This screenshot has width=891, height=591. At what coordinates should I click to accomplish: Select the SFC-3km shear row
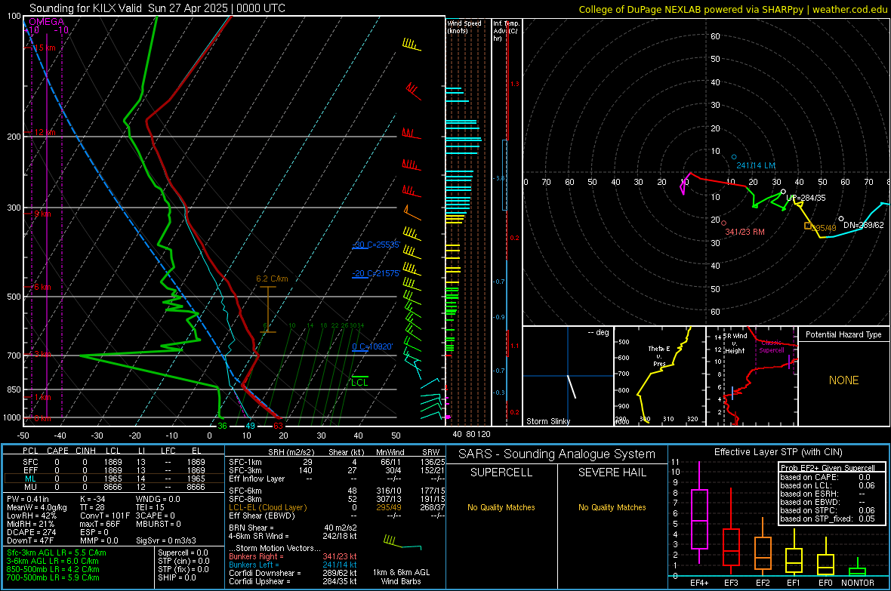[337, 470]
